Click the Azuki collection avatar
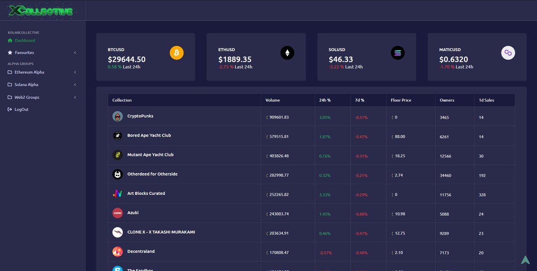Screen dimensions: 537x271 click(117, 213)
